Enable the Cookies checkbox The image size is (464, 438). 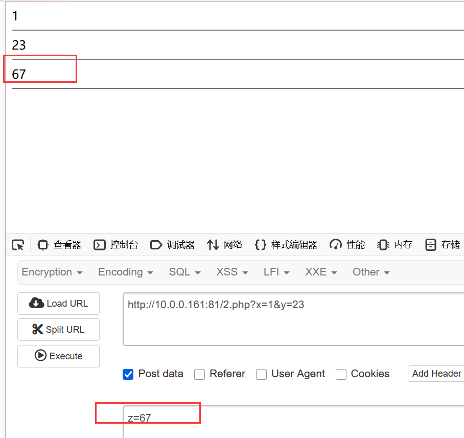[x=341, y=375]
